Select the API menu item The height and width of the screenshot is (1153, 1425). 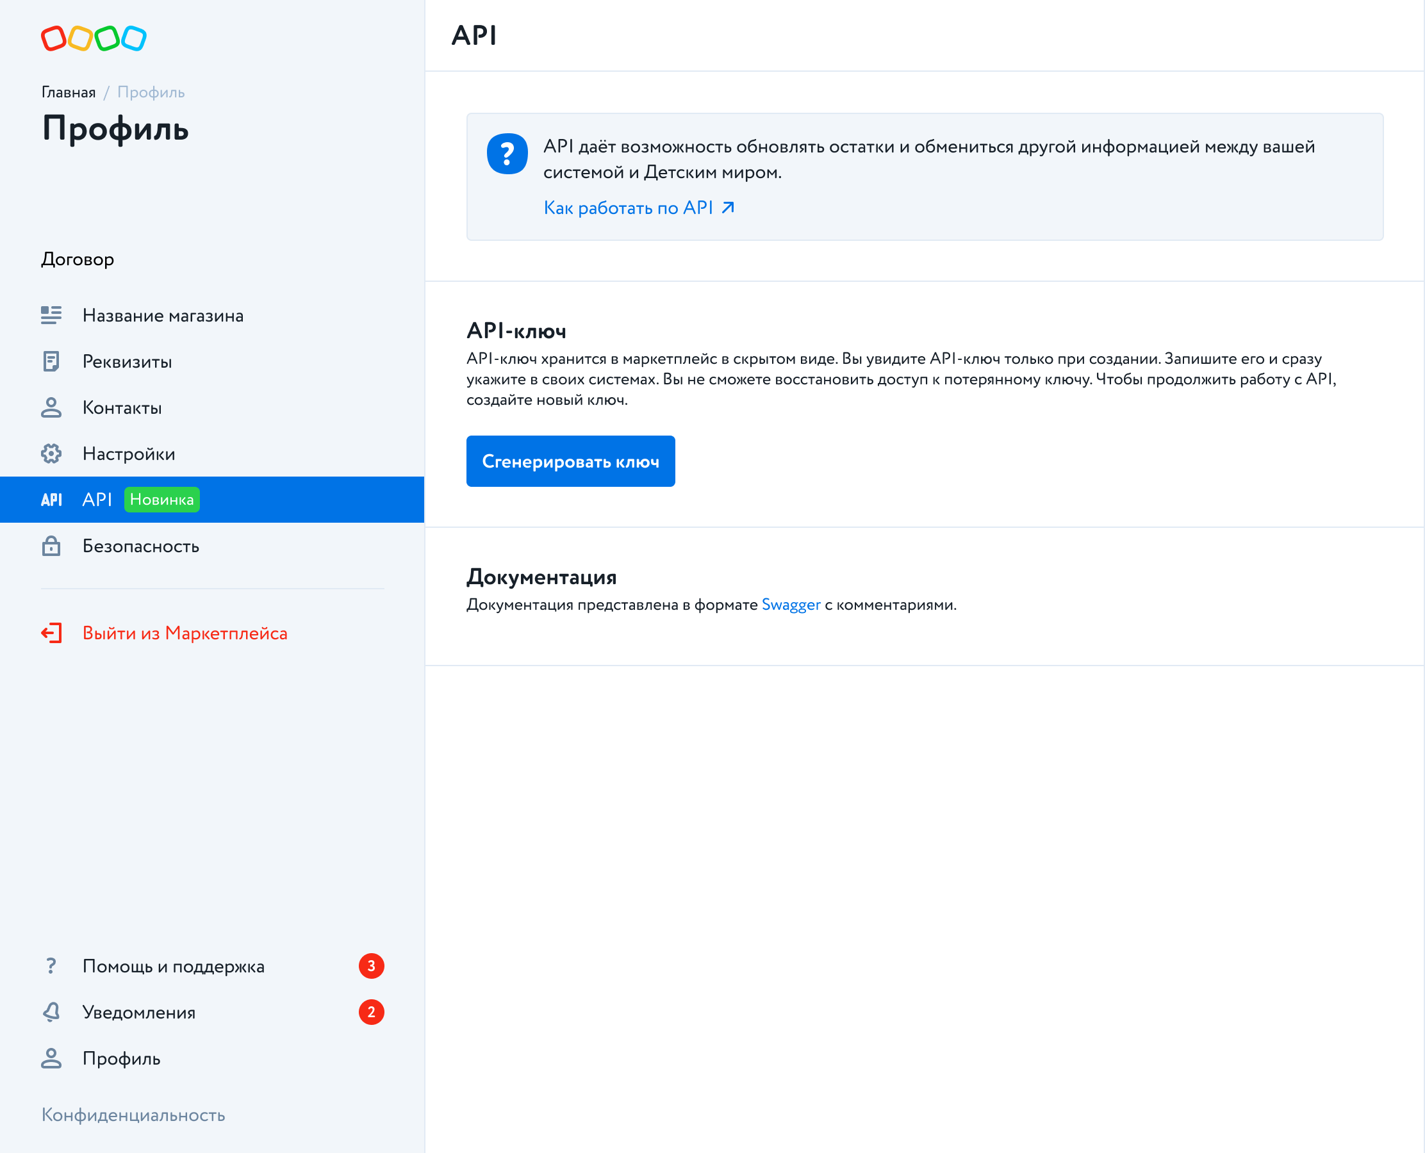coord(212,500)
